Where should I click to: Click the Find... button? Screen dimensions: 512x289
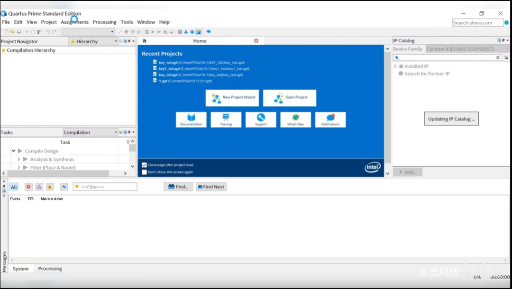[178, 186]
